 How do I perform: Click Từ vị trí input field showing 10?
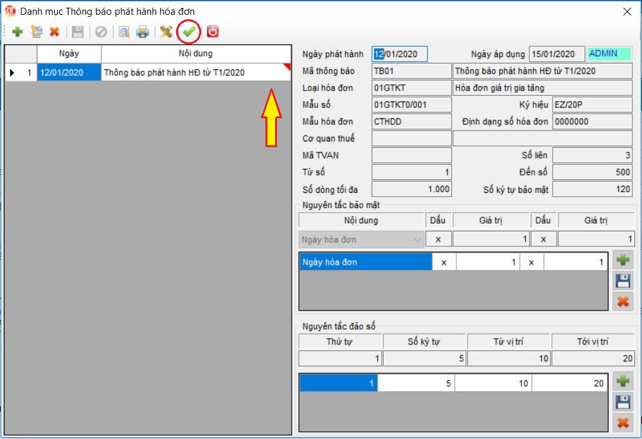tap(508, 358)
